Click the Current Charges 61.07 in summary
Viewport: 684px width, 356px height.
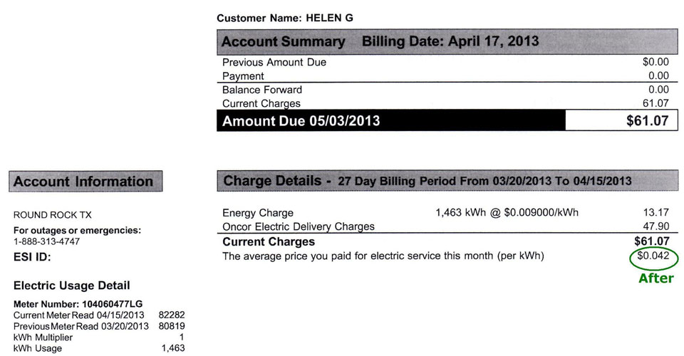655,103
